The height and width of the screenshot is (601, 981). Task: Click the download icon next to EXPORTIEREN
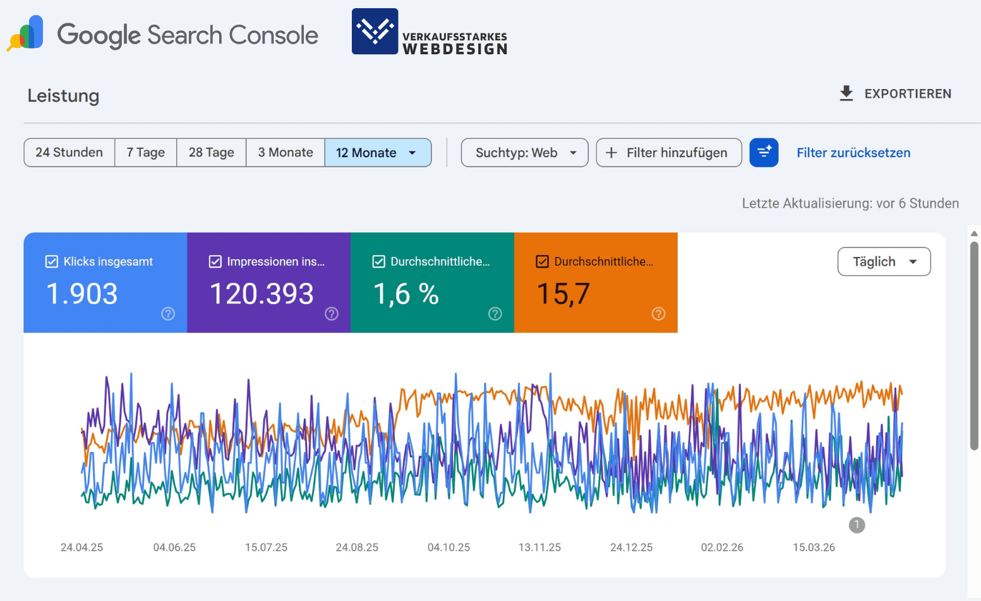pyautogui.click(x=846, y=93)
